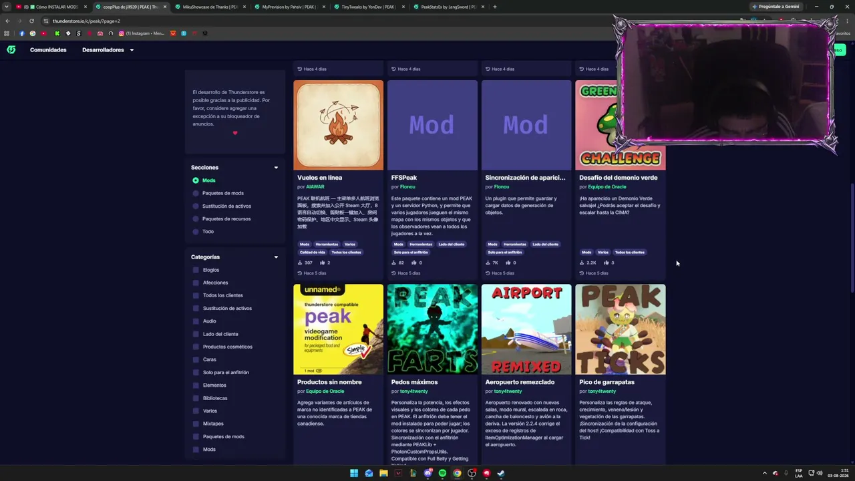Check Solo para el anfitrión category checkbox
The height and width of the screenshot is (481, 855).
(196, 372)
